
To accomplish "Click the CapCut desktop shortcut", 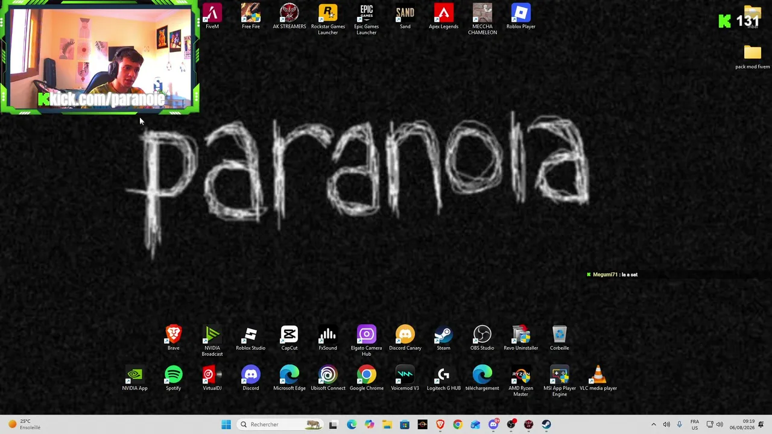I will click(289, 338).
